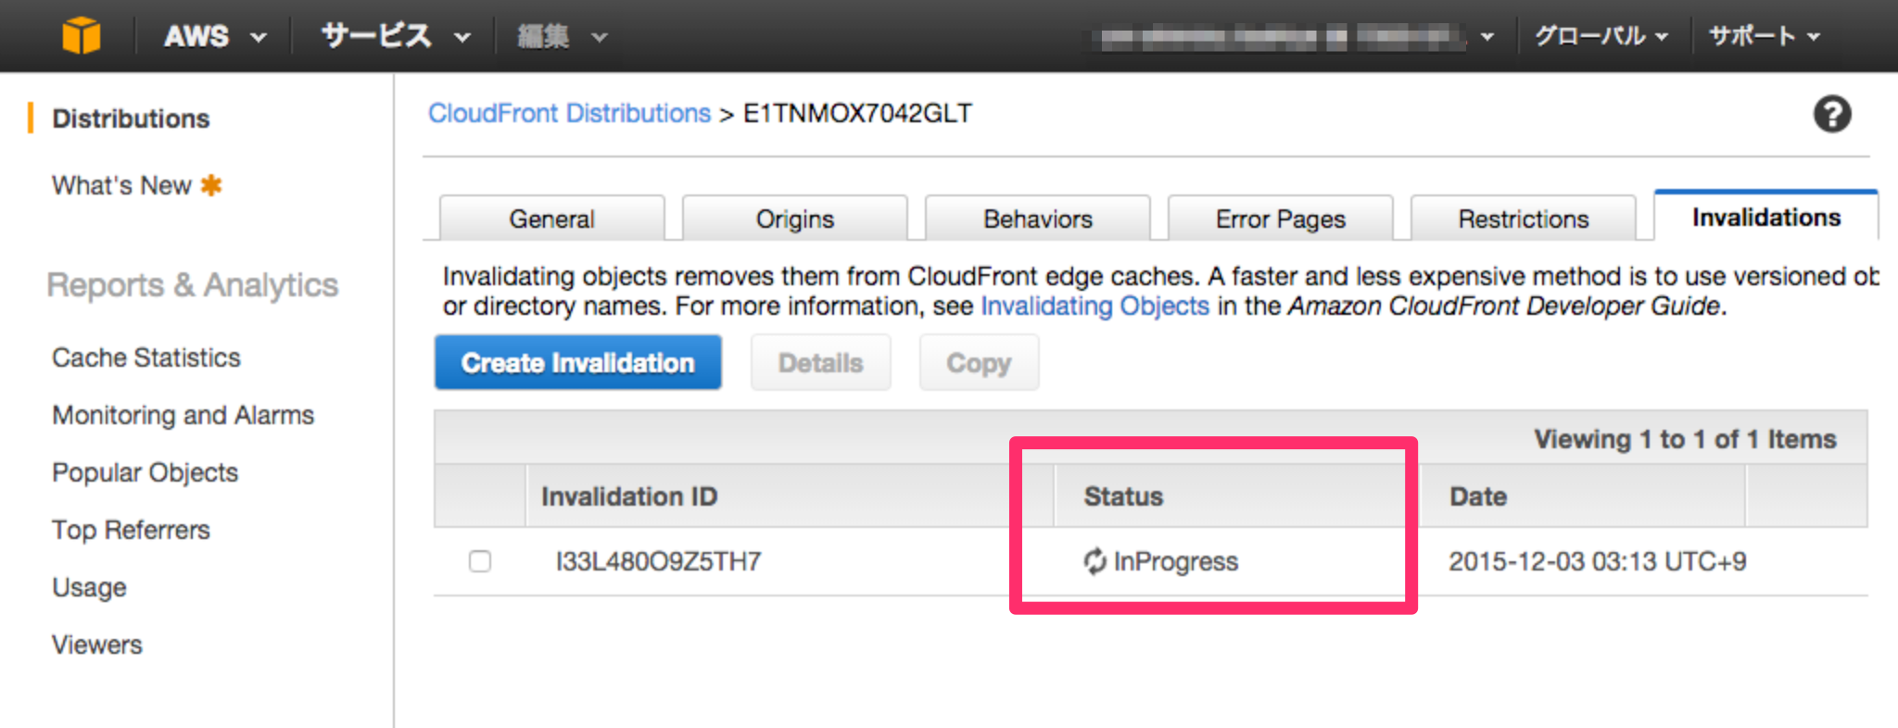Click the What's New asterisk icon
This screenshot has width=1898, height=728.
[x=211, y=185]
